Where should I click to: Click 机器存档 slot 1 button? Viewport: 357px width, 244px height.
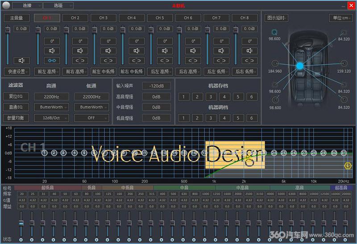click(184, 97)
